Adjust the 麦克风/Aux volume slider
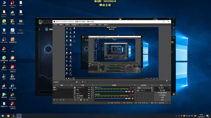Viewport: 211px width, 118px height. 111,92
